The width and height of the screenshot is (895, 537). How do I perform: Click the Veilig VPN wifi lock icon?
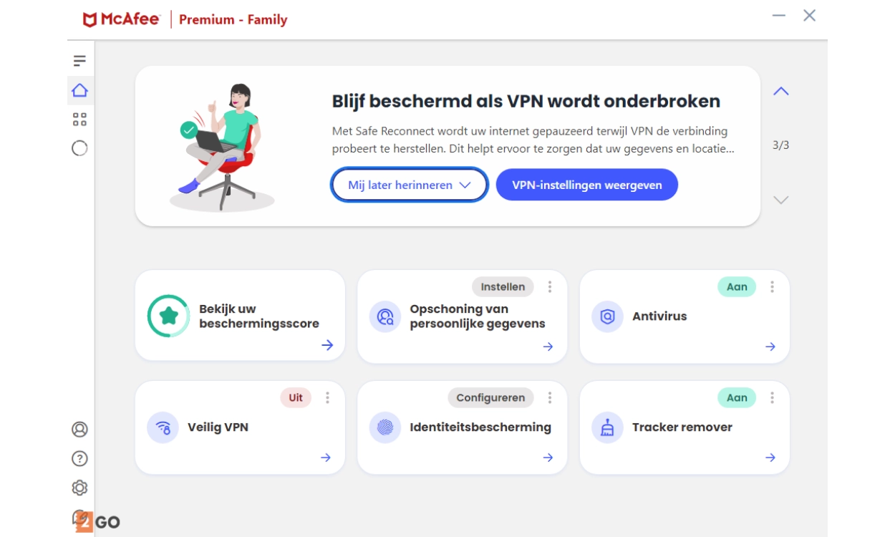(x=163, y=427)
